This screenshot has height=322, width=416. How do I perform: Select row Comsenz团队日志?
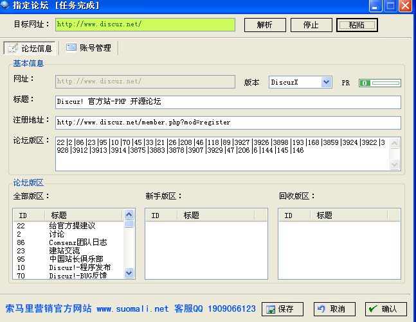[x=68, y=242]
